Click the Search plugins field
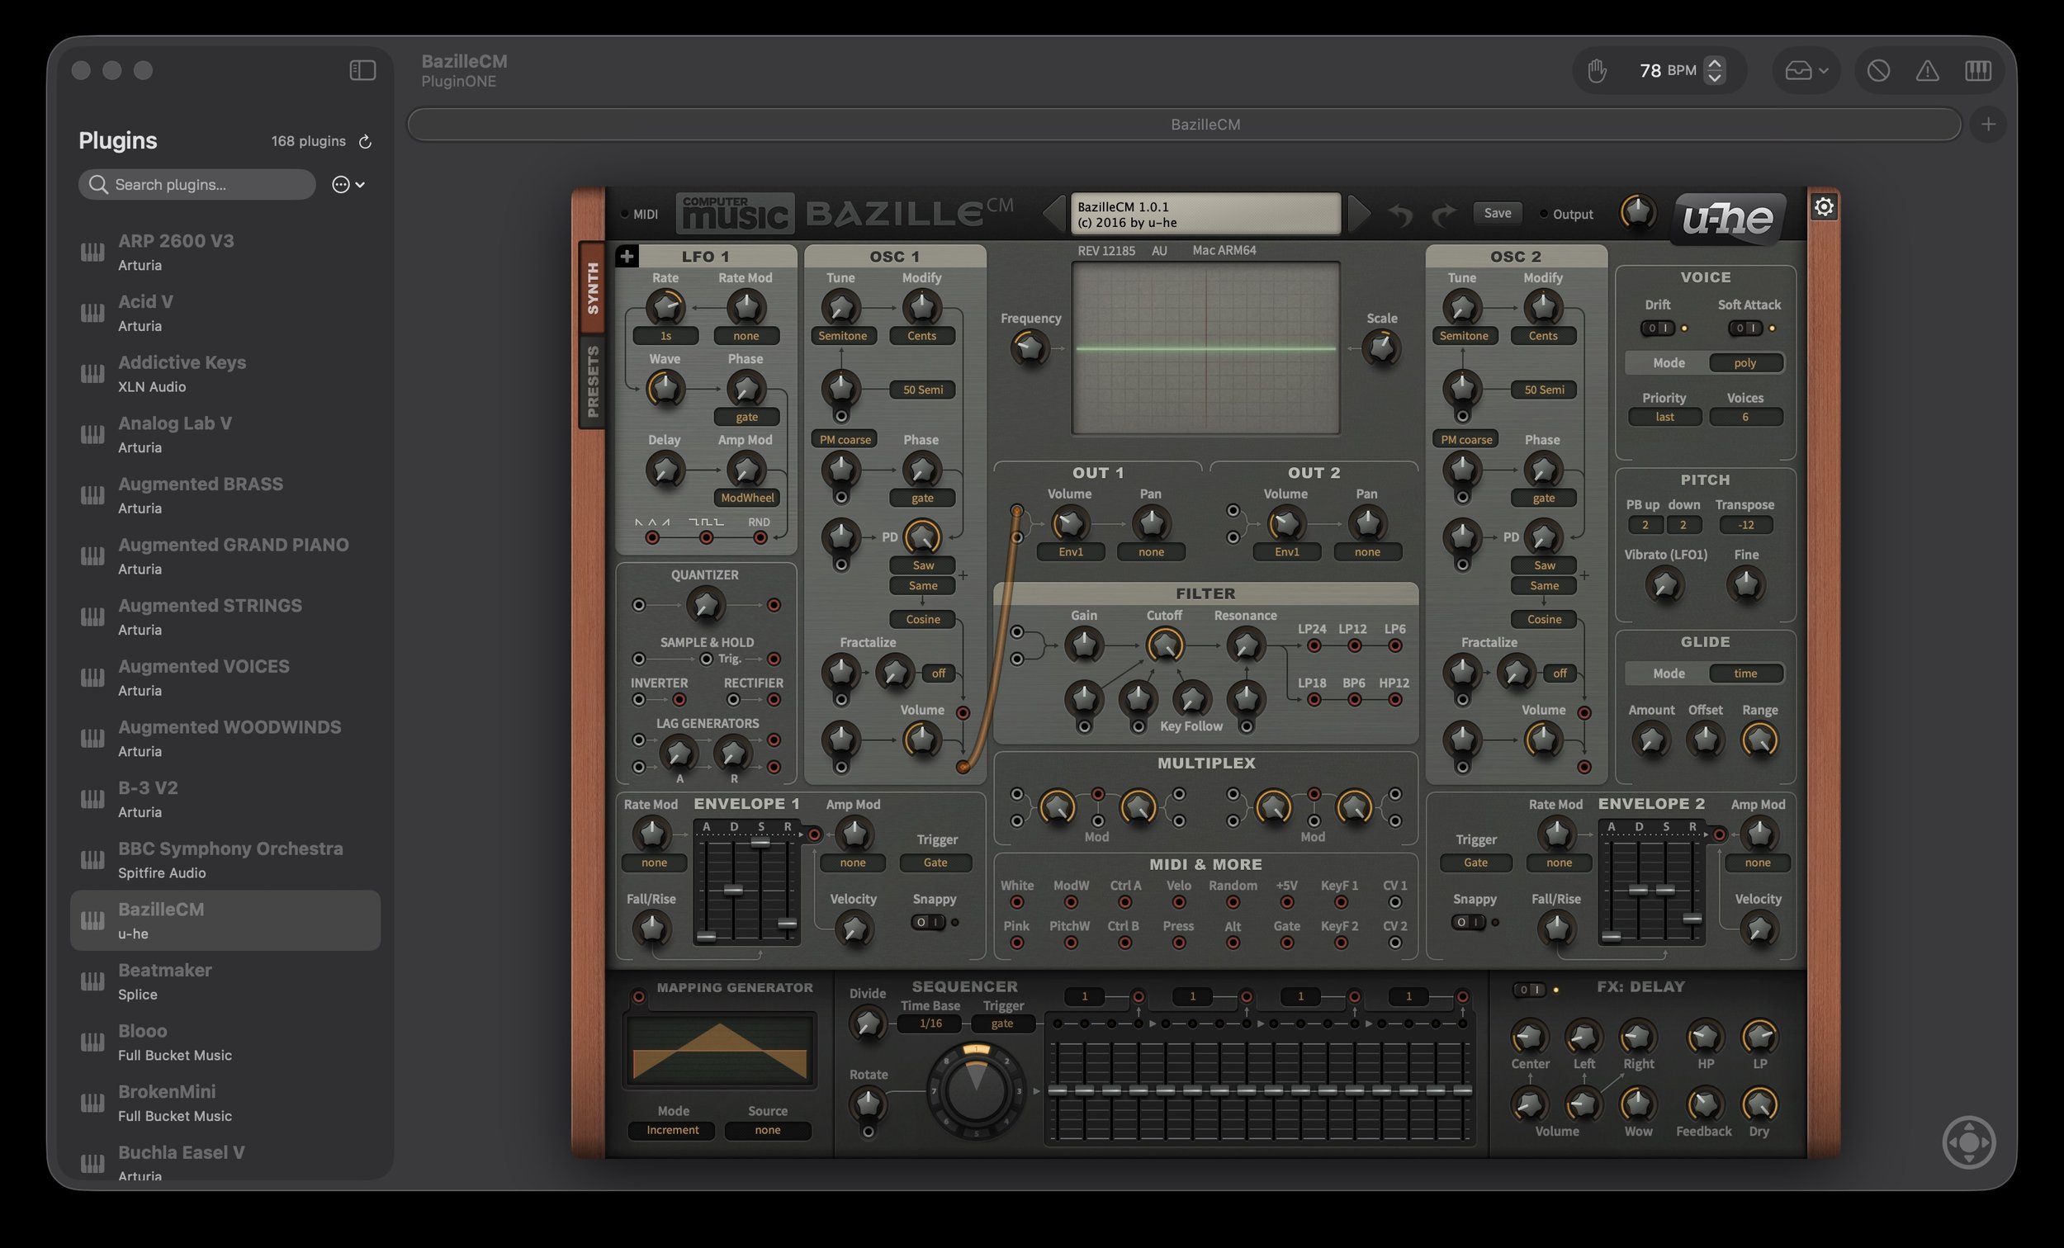 click(x=197, y=184)
